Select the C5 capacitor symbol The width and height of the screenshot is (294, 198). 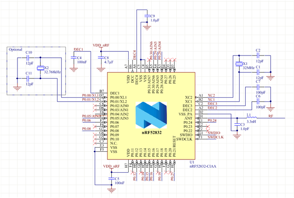click(x=111, y=179)
